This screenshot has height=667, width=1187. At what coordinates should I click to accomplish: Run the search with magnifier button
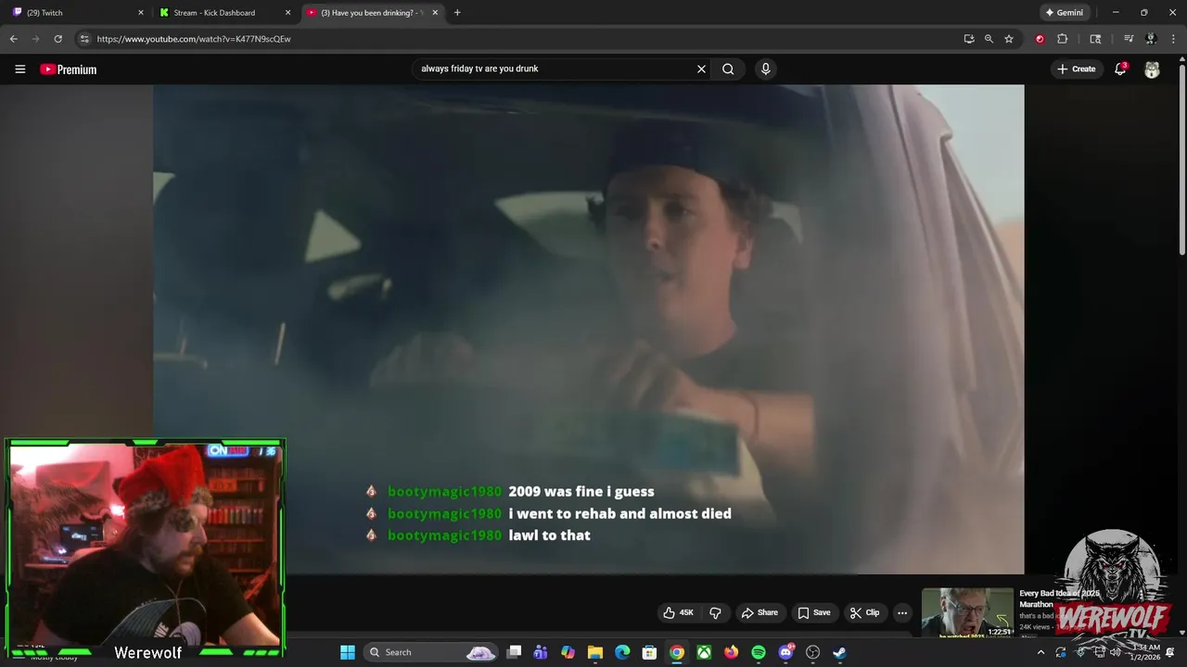pos(728,69)
